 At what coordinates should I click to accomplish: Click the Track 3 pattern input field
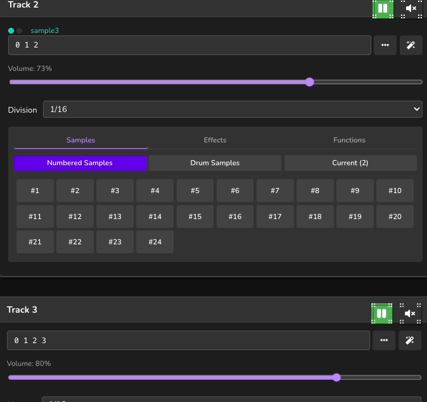tap(188, 341)
